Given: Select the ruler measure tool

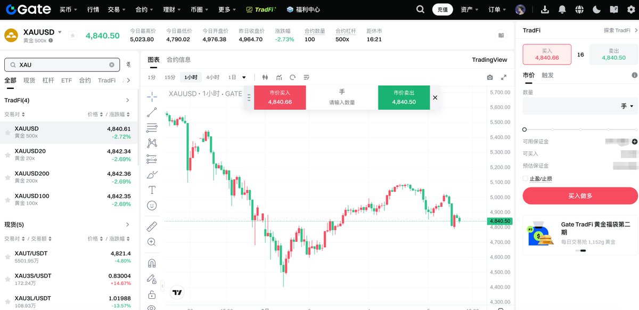Looking at the screenshot, I should (152, 226).
